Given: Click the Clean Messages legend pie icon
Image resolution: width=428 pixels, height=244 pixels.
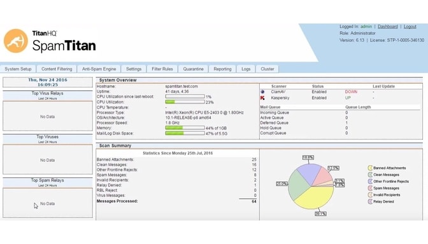Looking at the screenshot, I should [370, 175].
